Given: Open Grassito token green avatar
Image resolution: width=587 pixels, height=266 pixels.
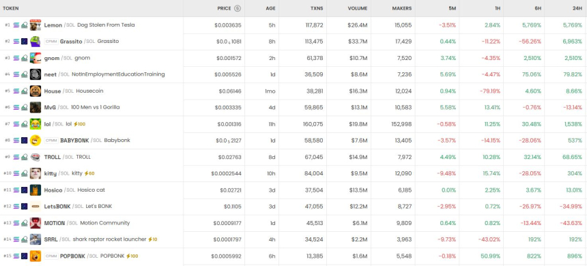Looking at the screenshot, I should point(35,42).
